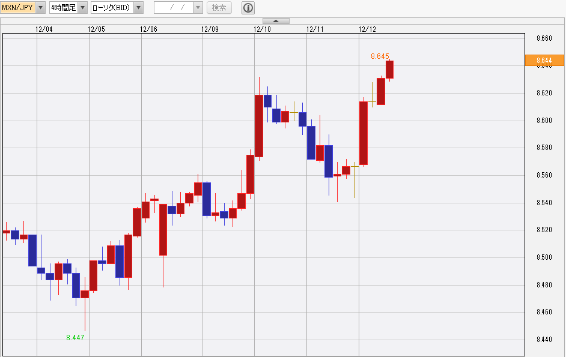Image resolution: width=566 pixels, height=357 pixels.
Task: Click the yellow doji candle wick
Action: pos(355,180)
